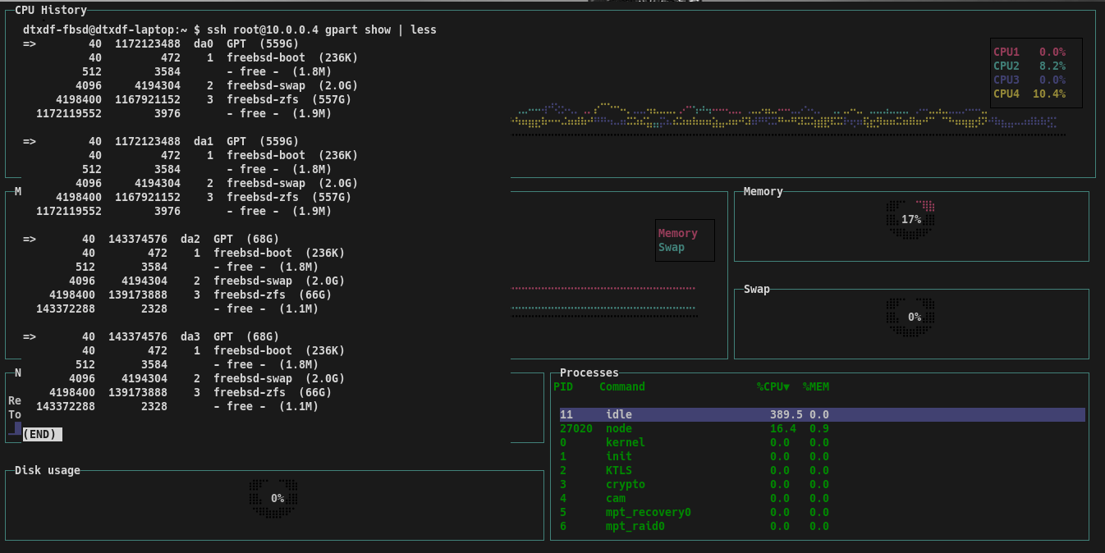1105x553 pixels.
Task: Click the Swap 0% donut chart
Action: click(914, 317)
